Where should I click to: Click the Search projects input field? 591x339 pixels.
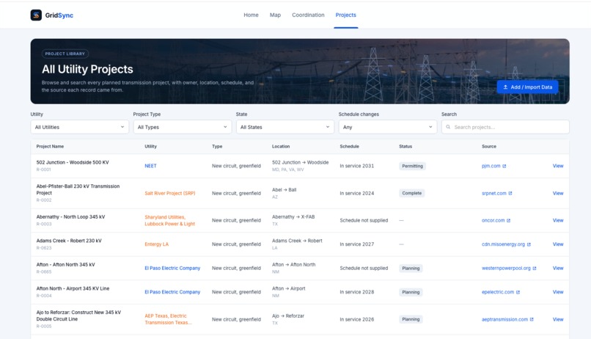[x=505, y=127]
